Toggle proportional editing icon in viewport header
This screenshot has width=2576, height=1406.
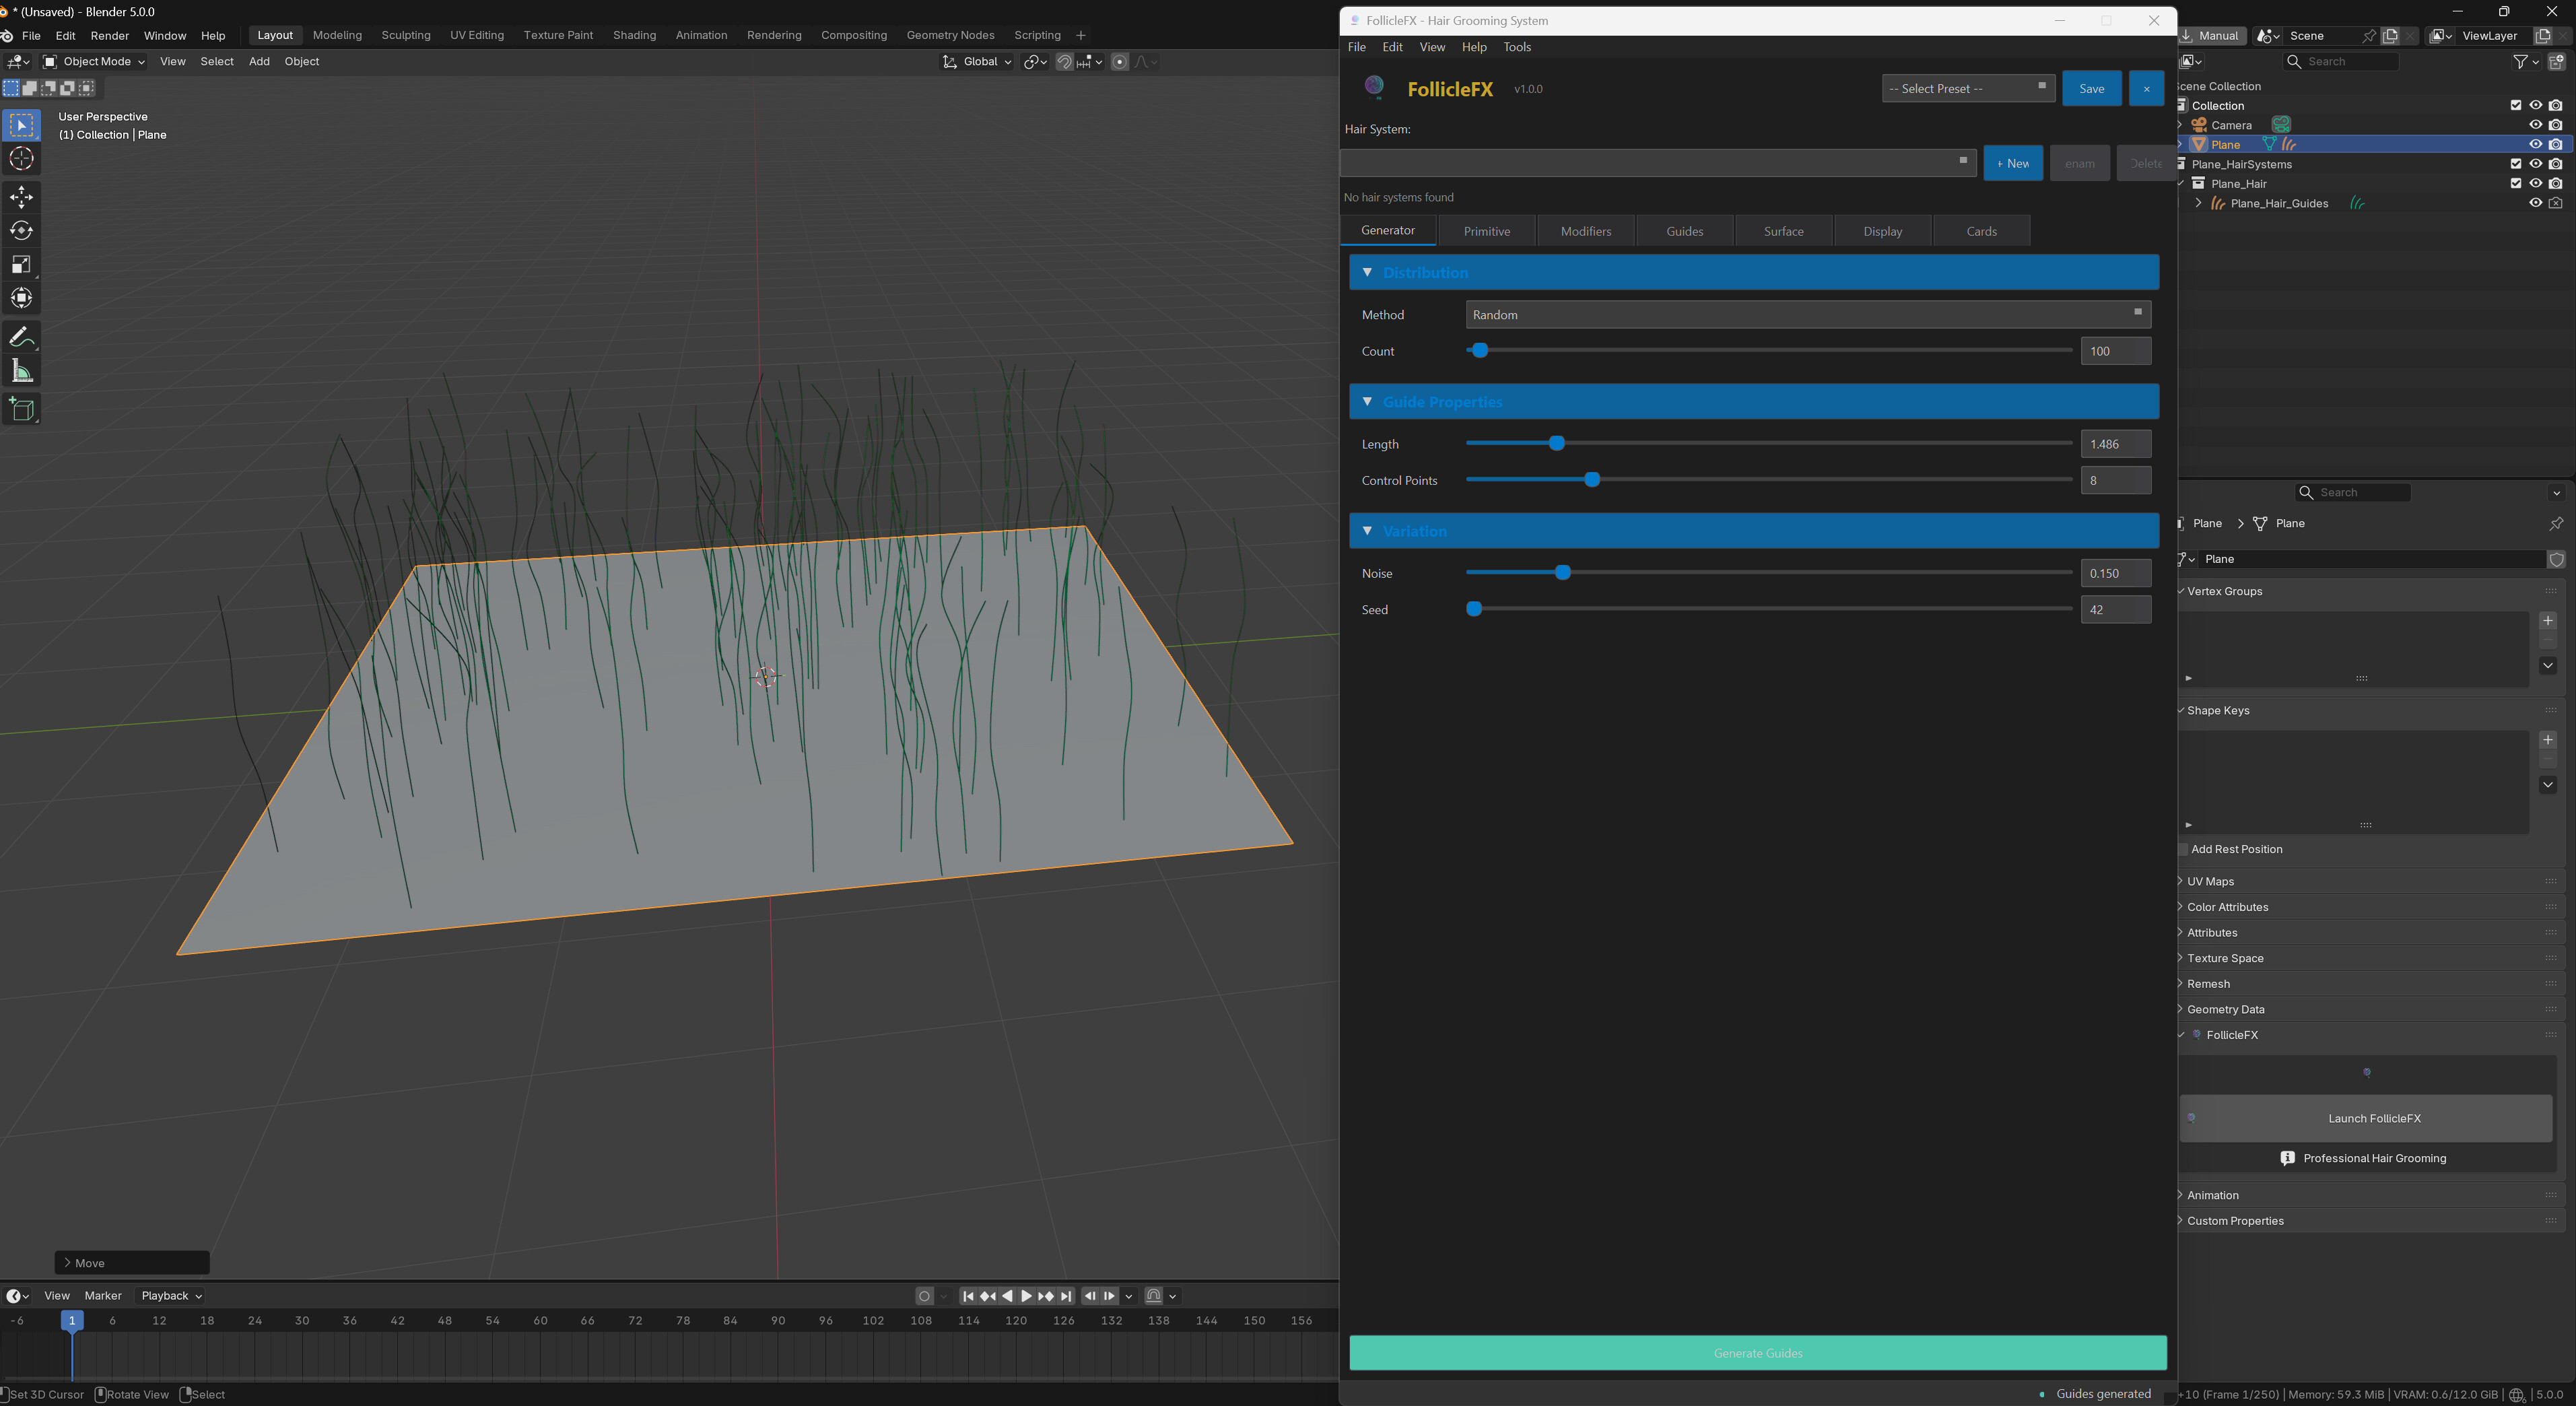1120,62
